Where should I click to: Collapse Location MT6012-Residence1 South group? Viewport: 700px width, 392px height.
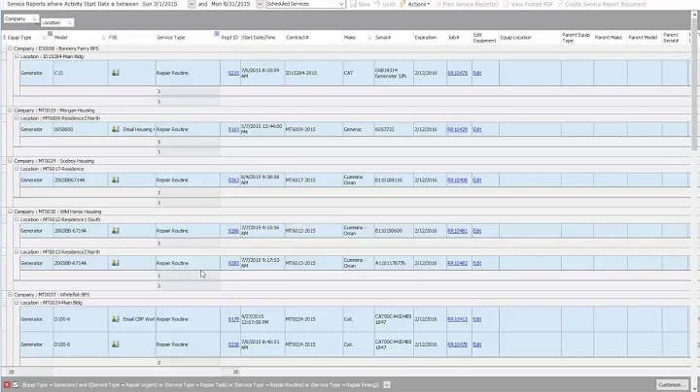[17, 219]
